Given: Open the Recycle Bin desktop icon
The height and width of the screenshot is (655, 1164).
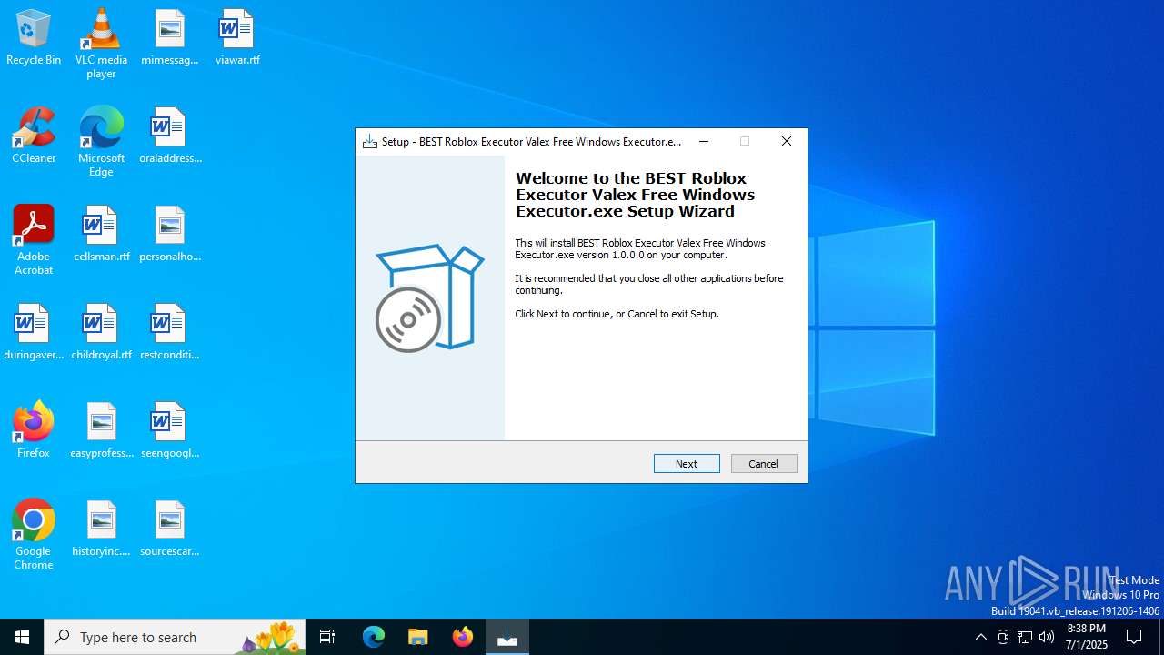Looking at the screenshot, I should (x=34, y=38).
